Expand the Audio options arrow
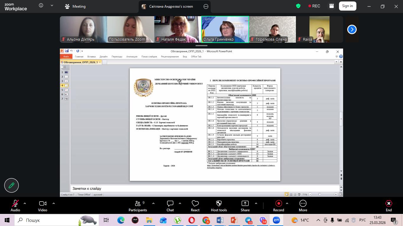 tap(25, 203)
